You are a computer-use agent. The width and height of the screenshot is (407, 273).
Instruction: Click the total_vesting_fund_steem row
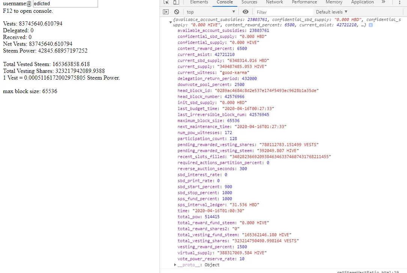click(234, 235)
